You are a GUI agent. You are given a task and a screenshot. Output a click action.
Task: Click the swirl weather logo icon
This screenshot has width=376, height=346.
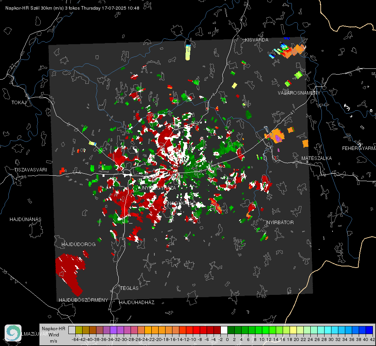point(13,333)
